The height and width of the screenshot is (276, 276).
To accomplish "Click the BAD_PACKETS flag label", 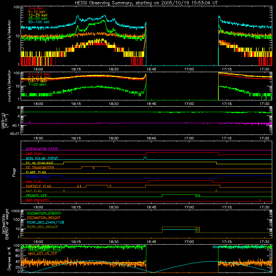I will [x=38, y=200].
